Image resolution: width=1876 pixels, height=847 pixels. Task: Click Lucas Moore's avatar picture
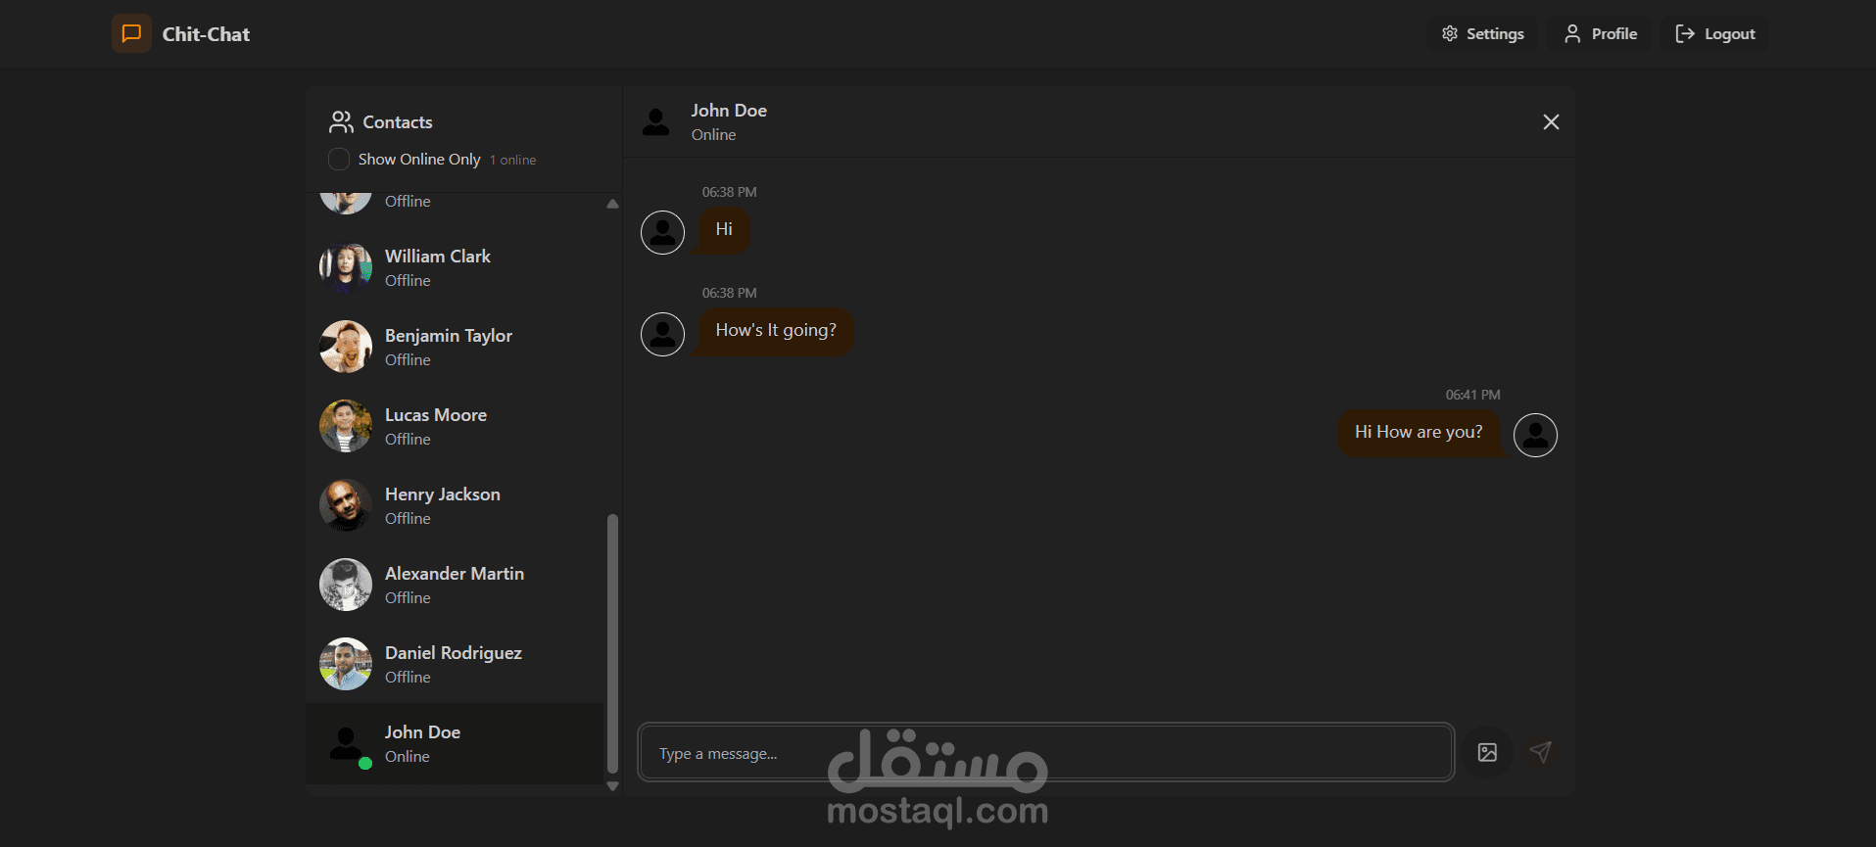346,427
